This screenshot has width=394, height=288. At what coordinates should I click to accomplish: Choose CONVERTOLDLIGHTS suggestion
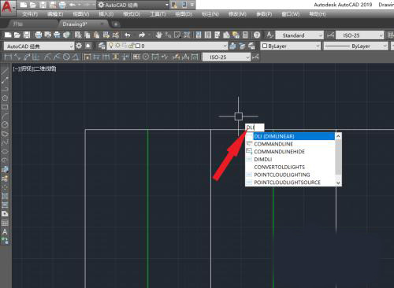tap(290, 167)
